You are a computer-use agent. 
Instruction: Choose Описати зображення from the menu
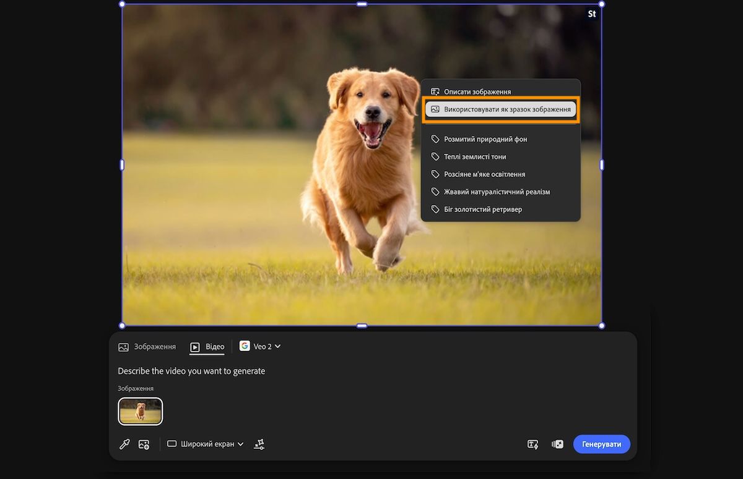tap(501, 91)
